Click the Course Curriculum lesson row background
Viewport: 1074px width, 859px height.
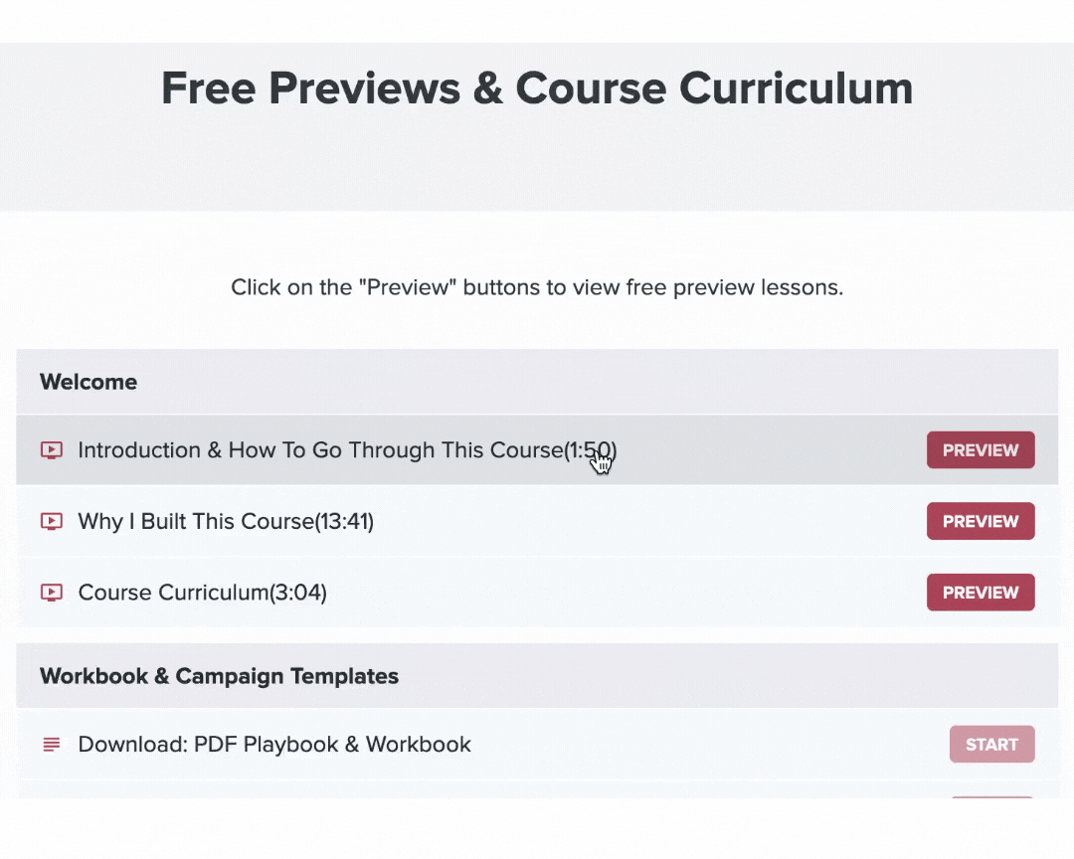(617, 593)
